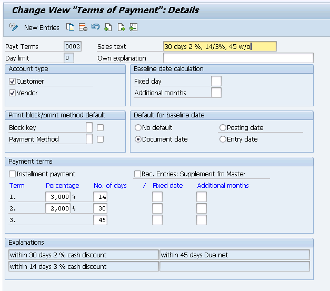Uncheck the Vendor account type checkbox

(12, 93)
